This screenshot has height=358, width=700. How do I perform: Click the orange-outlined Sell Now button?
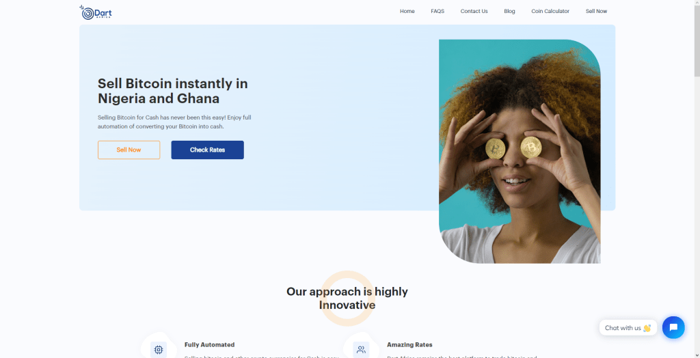pyautogui.click(x=129, y=150)
